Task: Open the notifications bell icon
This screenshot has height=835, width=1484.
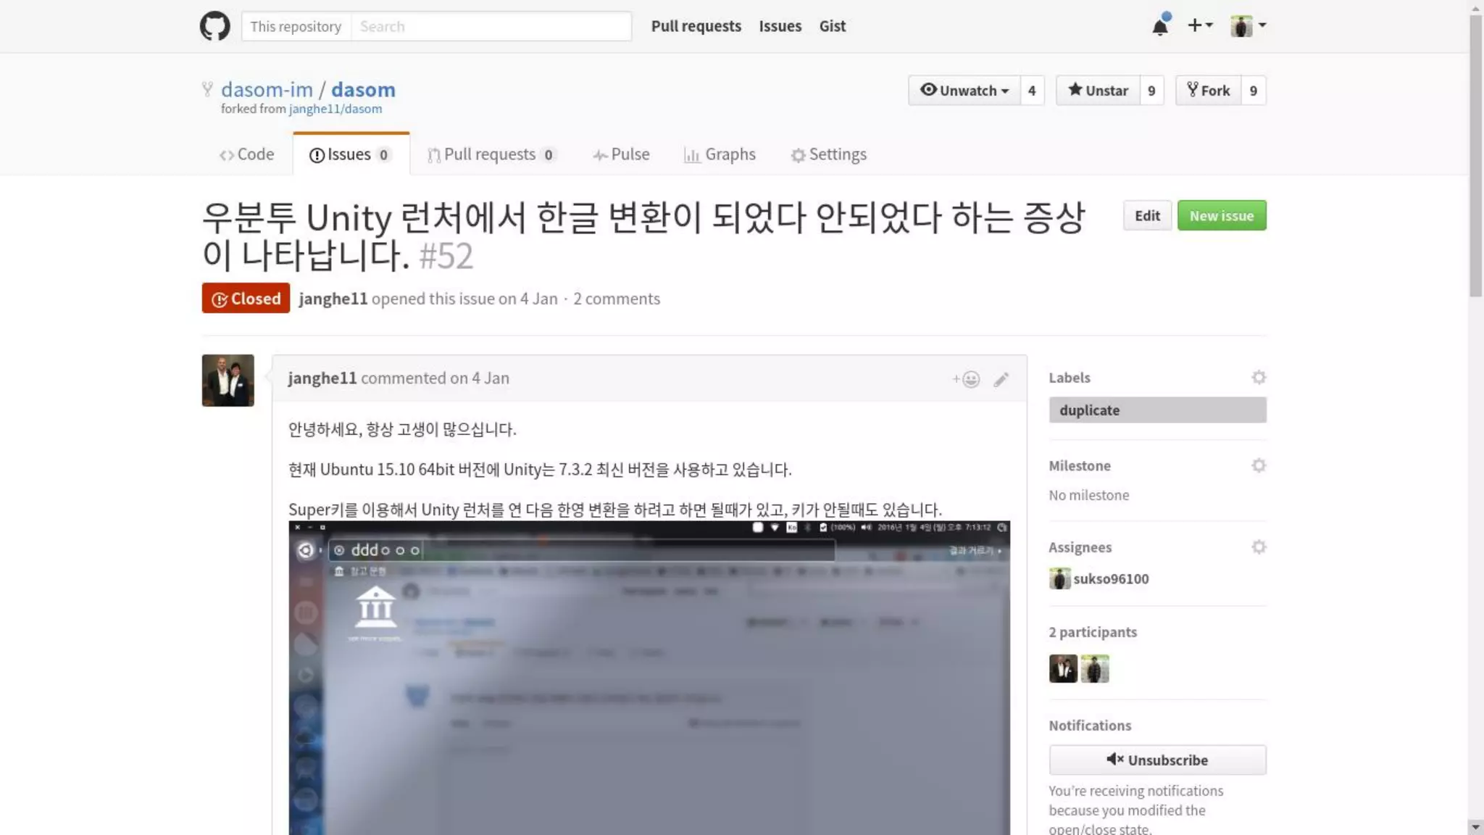Action: click(1160, 27)
